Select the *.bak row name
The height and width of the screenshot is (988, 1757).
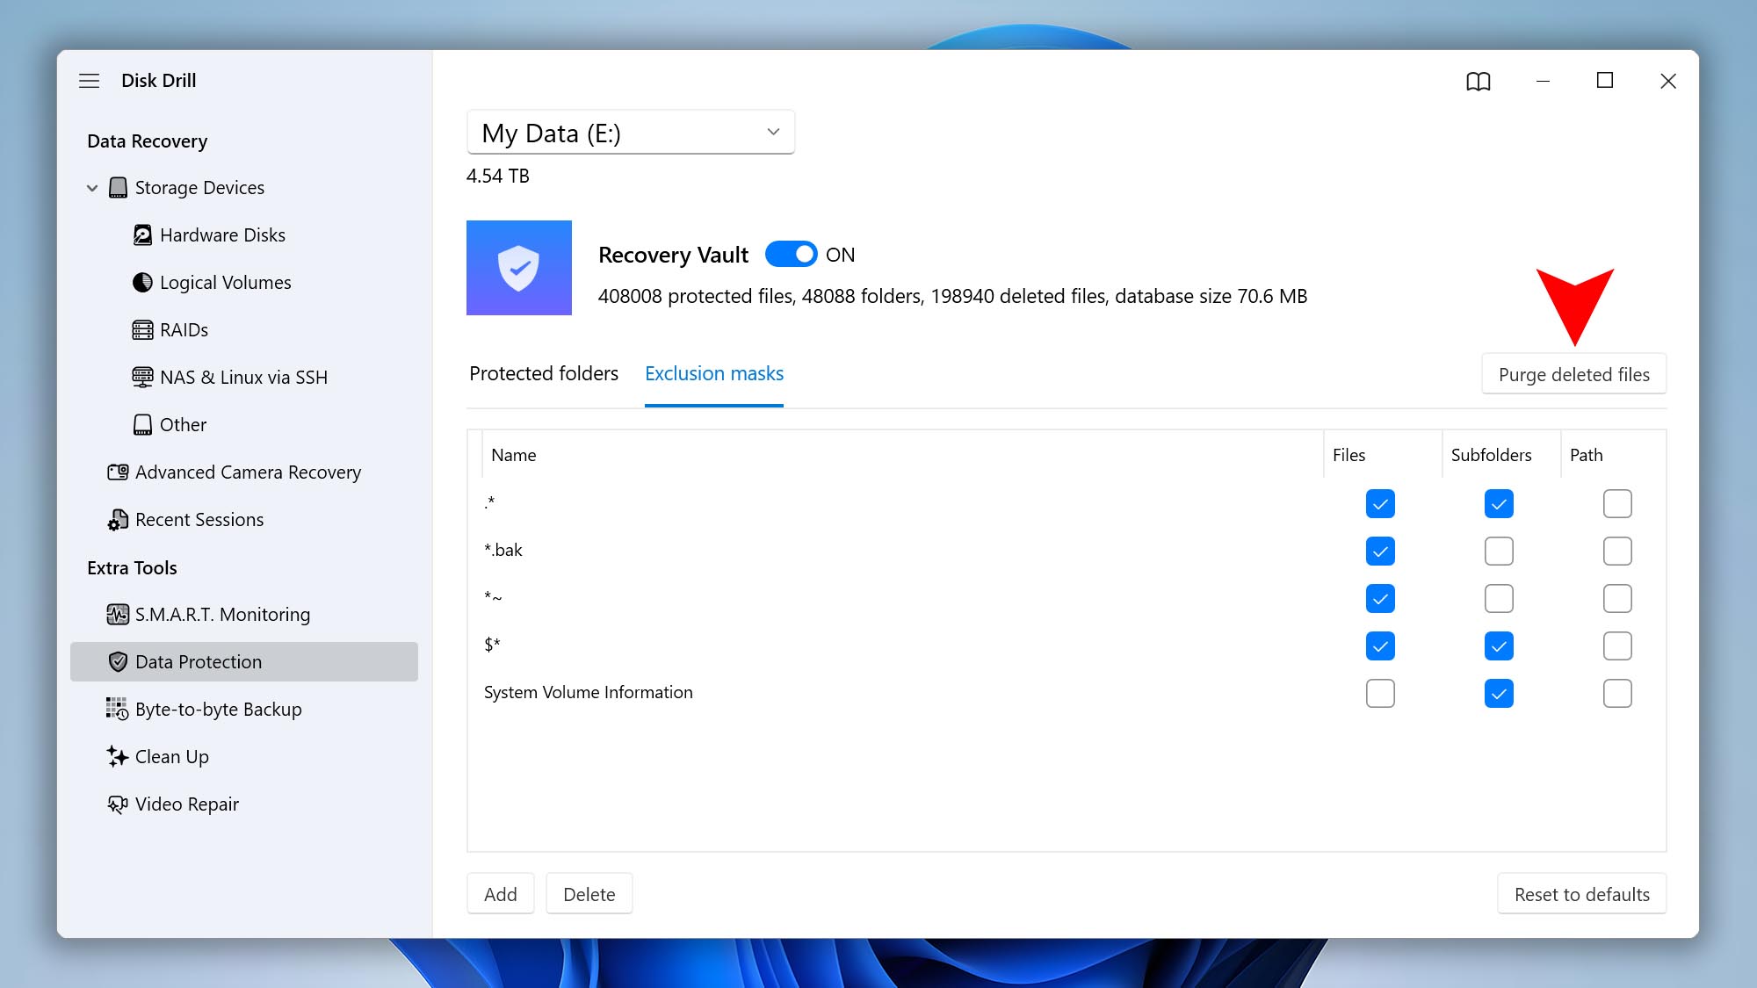pyautogui.click(x=503, y=551)
